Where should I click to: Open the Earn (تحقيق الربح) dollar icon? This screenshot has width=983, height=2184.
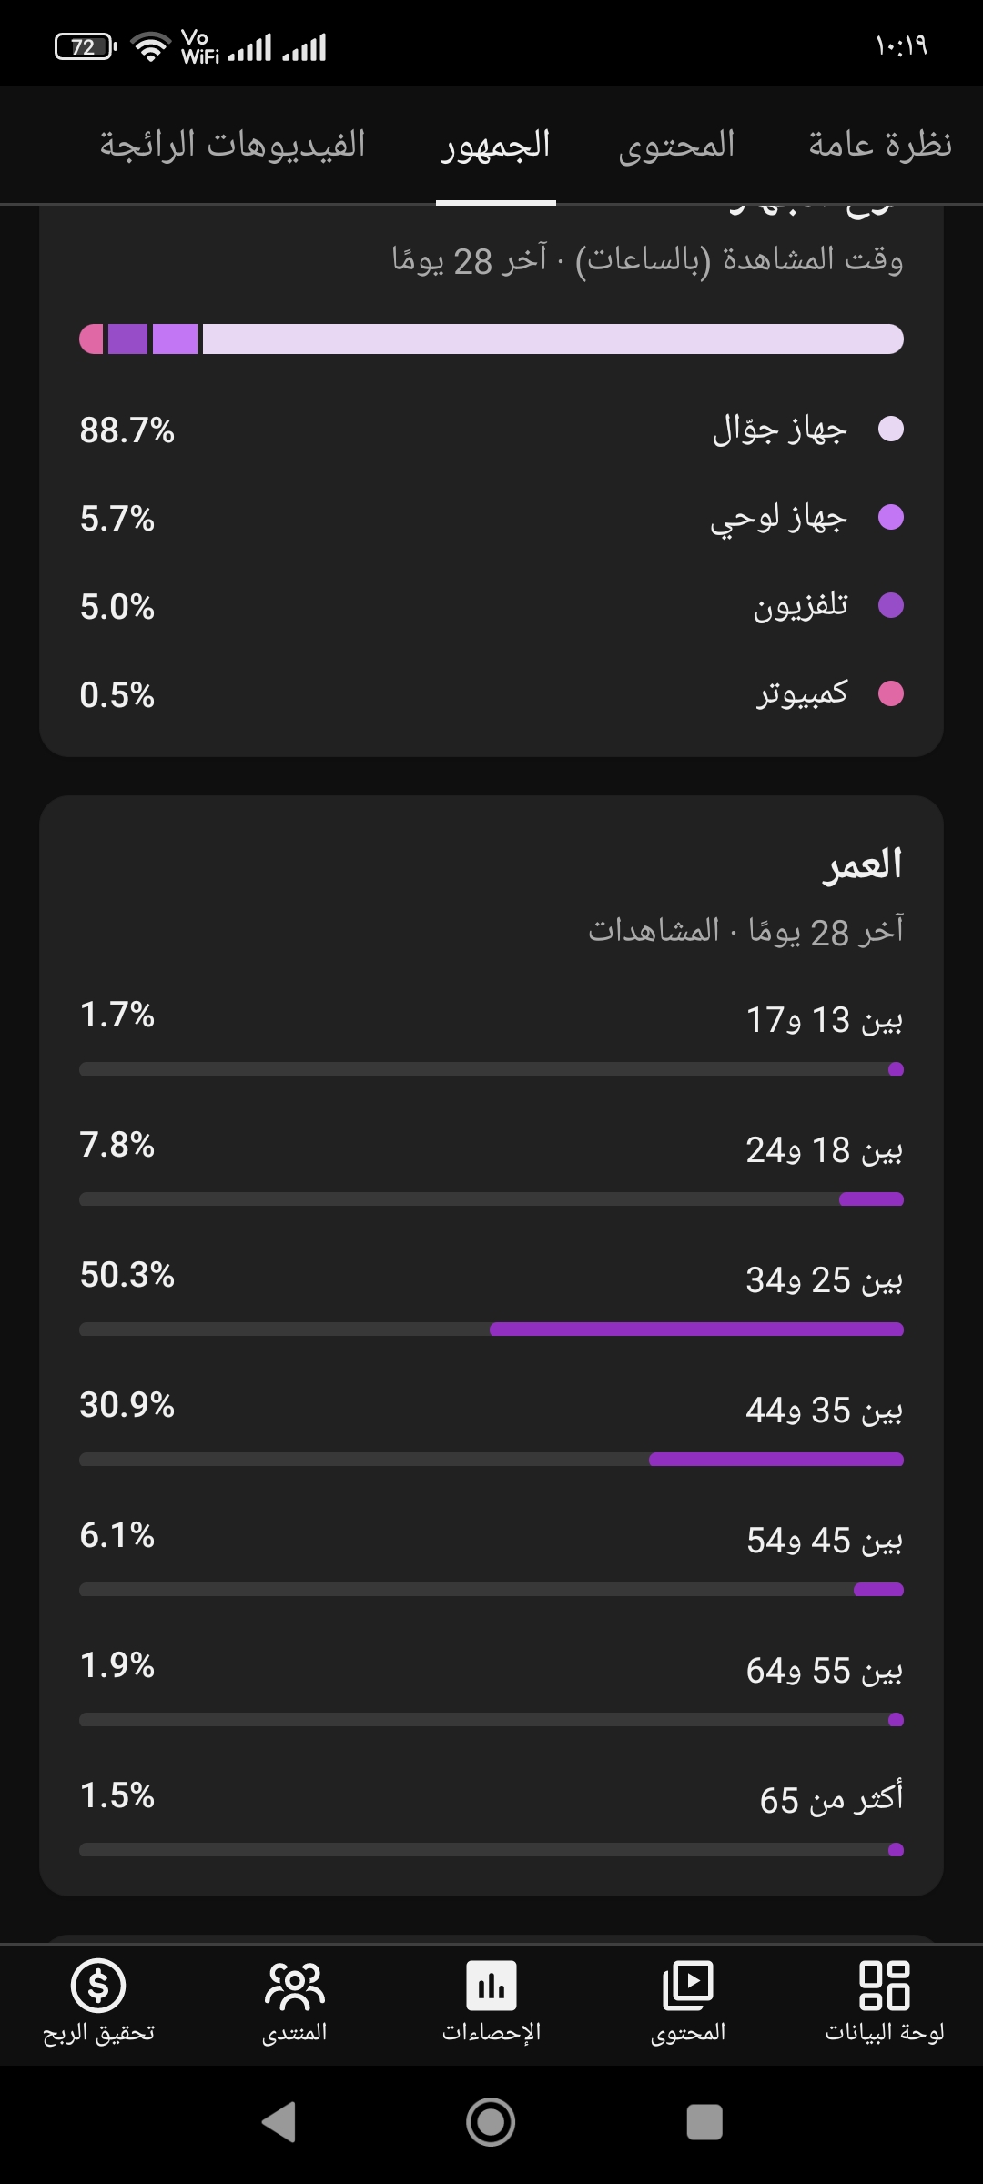(x=98, y=1986)
